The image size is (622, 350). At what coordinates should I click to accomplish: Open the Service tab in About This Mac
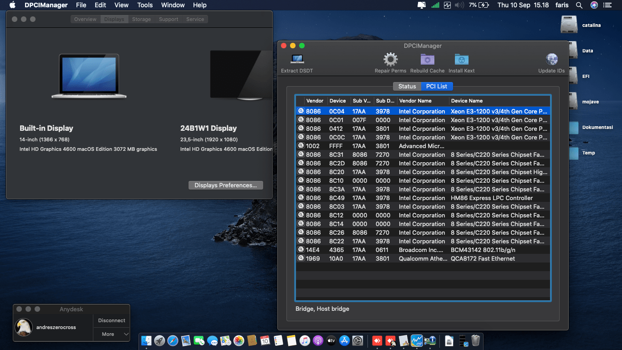195,19
